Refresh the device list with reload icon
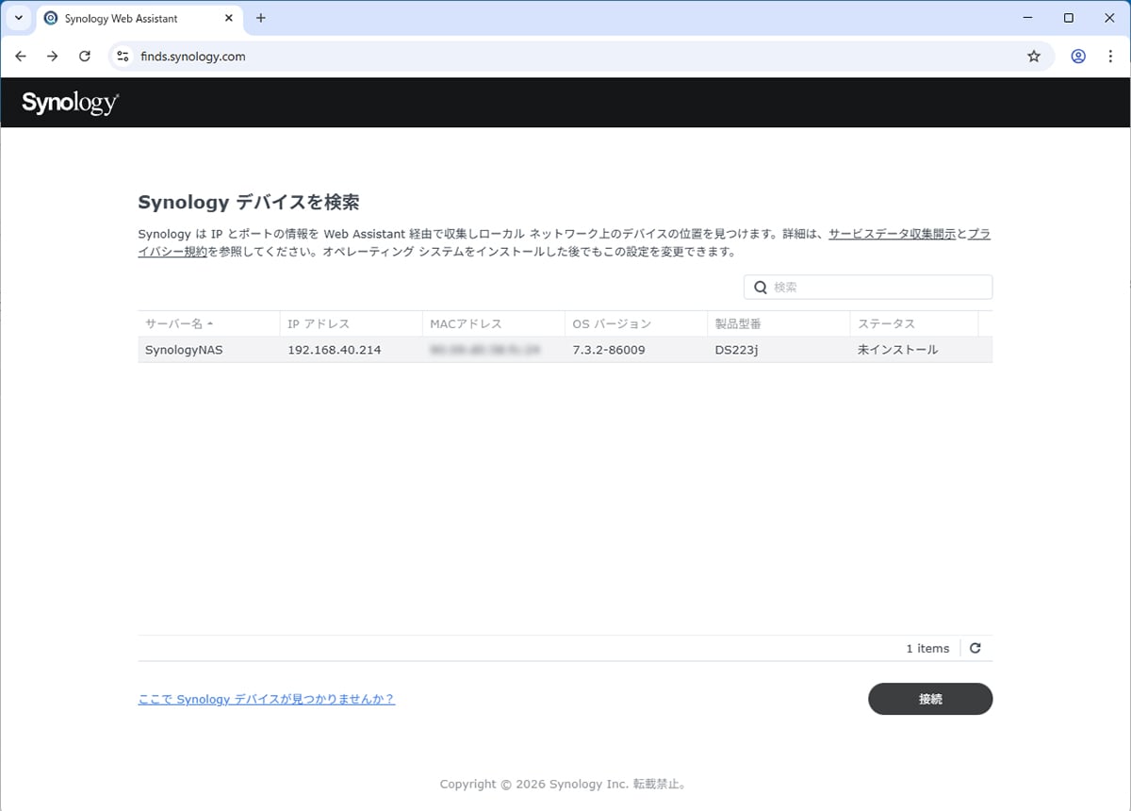1131x811 pixels. (975, 648)
